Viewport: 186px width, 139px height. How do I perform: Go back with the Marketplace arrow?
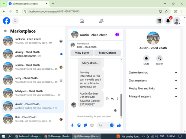[x=6, y=31]
